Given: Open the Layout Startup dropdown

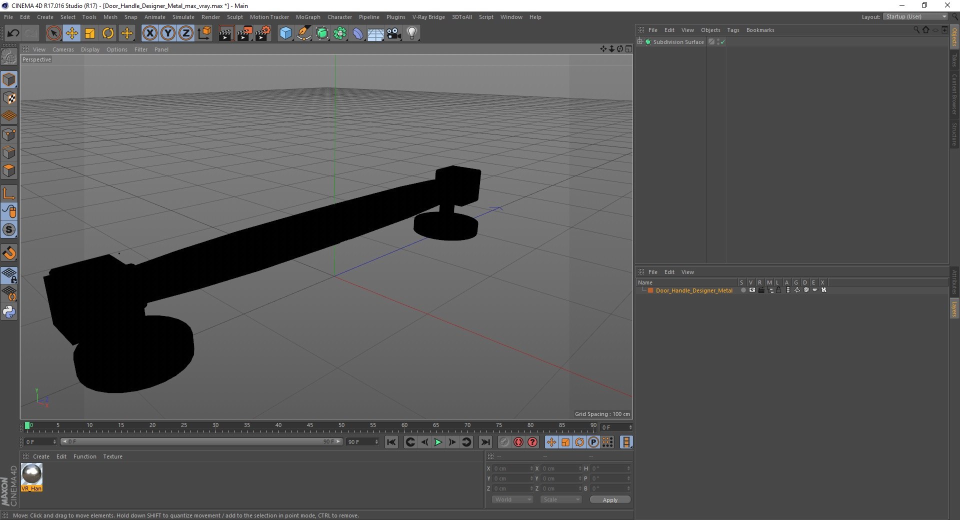Looking at the screenshot, I should click(916, 16).
